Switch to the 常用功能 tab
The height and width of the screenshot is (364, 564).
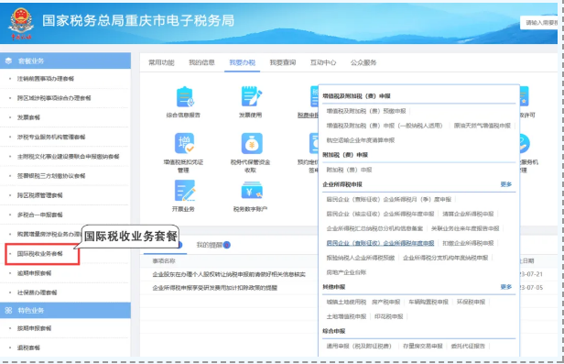click(x=161, y=62)
